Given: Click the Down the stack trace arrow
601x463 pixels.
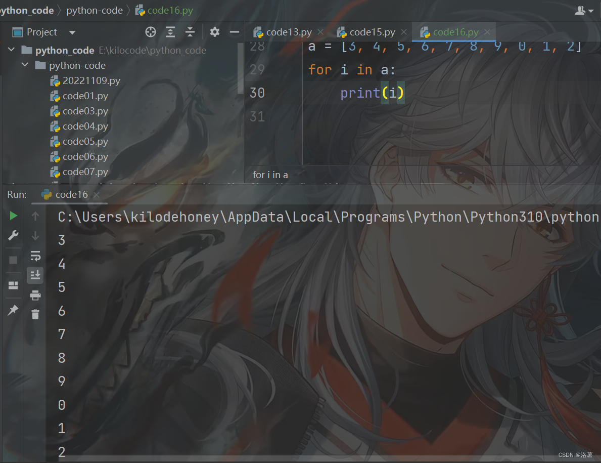Looking at the screenshot, I should (x=35, y=235).
